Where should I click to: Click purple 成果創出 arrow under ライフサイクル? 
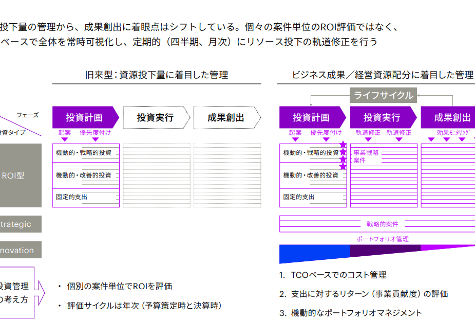(x=448, y=117)
